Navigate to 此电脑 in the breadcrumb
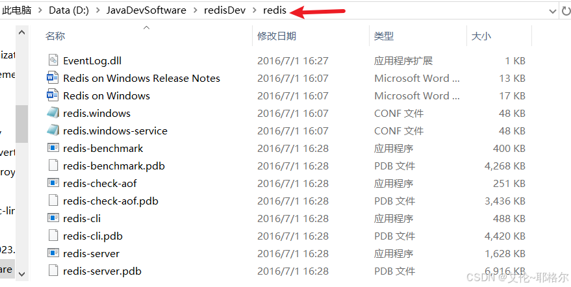 [17, 10]
